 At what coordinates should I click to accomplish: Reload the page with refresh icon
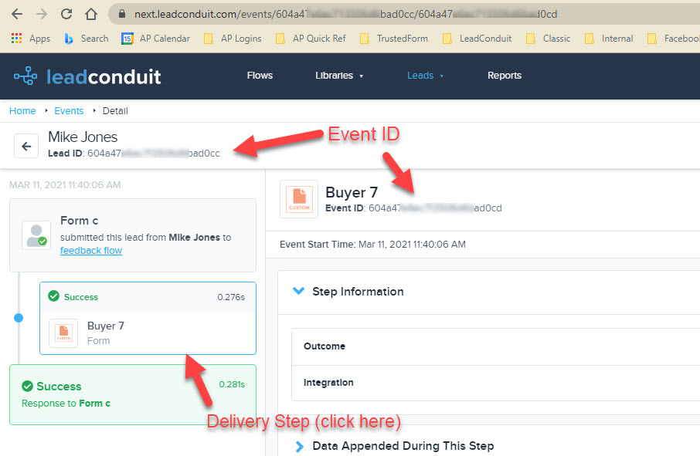click(66, 14)
